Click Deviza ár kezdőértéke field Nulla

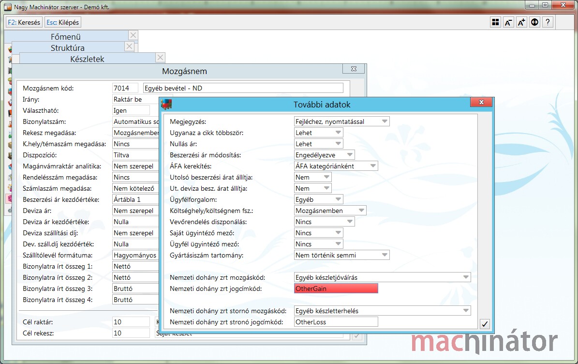pos(135,222)
